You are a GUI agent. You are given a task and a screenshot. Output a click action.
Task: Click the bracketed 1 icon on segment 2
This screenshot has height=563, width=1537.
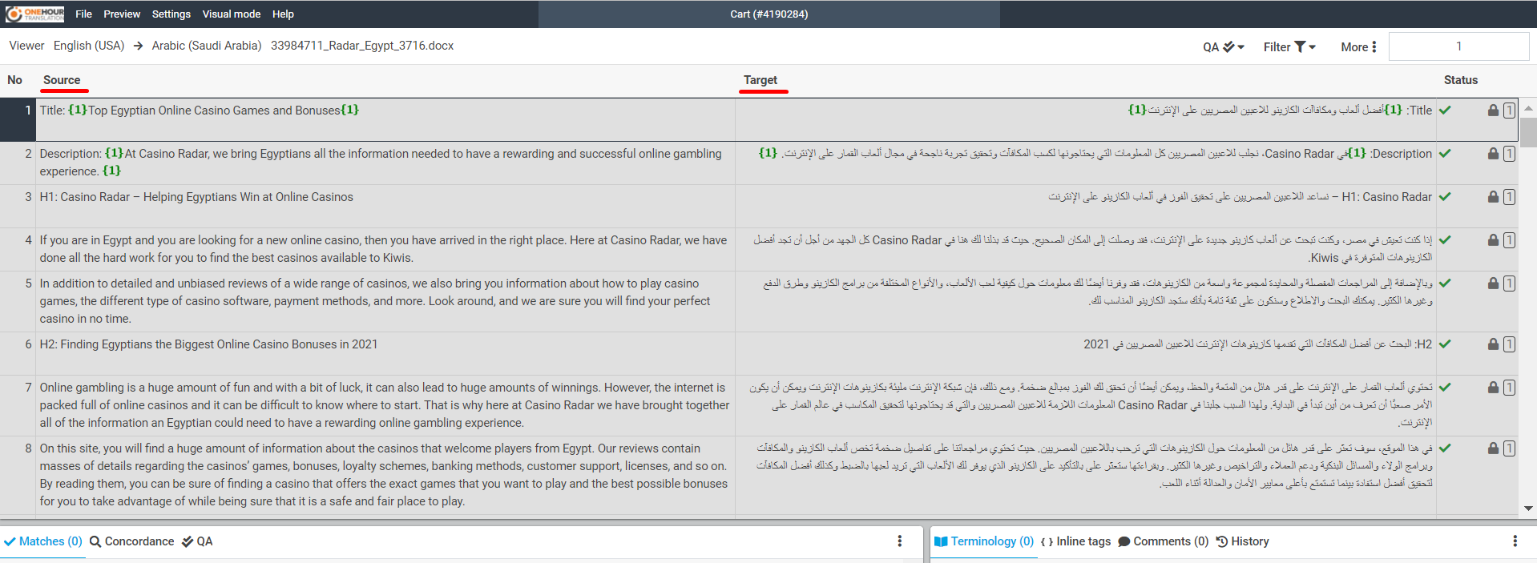pos(1509,154)
